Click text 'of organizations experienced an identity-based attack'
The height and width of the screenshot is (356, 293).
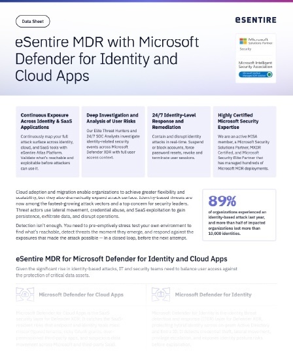point(237,222)
